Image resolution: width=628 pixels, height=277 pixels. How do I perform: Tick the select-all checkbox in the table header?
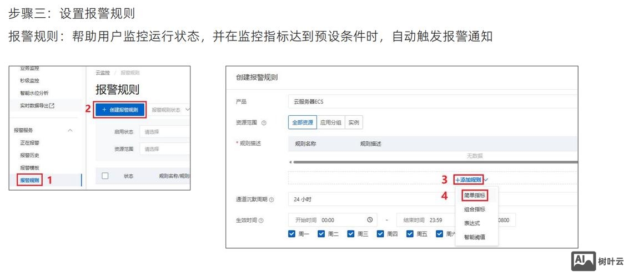105,176
